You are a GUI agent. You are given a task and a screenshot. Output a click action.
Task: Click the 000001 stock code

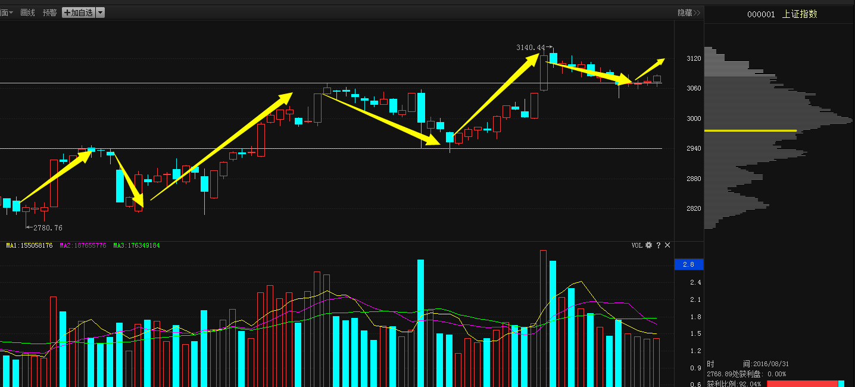click(x=761, y=14)
